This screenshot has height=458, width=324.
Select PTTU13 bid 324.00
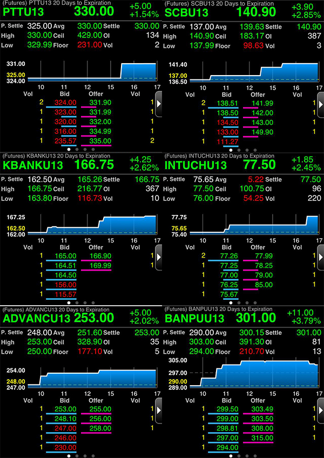coord(65,103)
